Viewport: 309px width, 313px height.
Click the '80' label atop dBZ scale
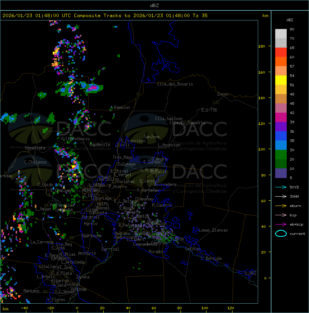point(292,29)
